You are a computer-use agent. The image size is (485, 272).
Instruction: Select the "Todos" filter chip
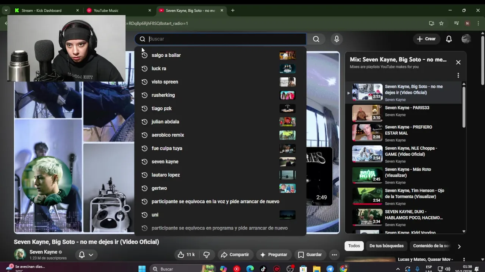354,246
